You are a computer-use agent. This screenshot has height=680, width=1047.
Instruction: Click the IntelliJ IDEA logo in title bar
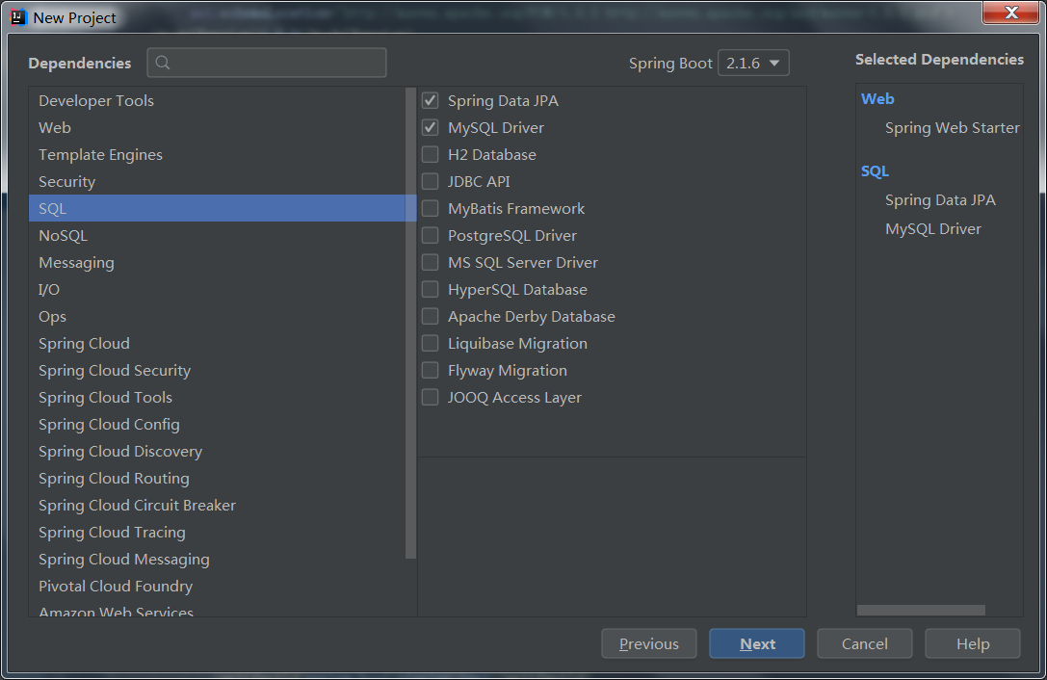tap(18, 17)
